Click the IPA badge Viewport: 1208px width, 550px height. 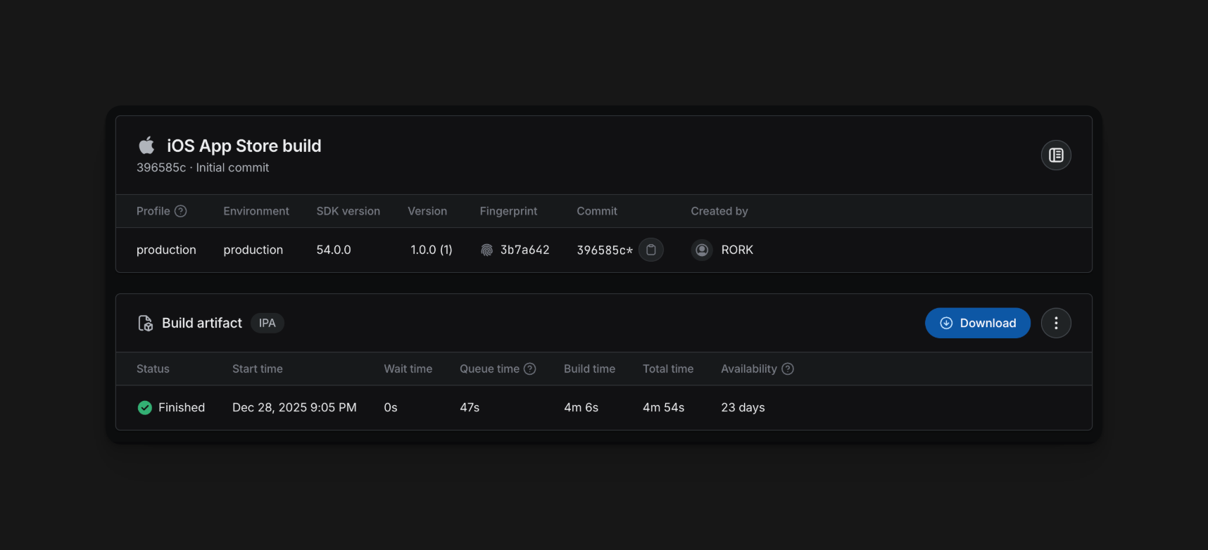(x=268, y=323)
